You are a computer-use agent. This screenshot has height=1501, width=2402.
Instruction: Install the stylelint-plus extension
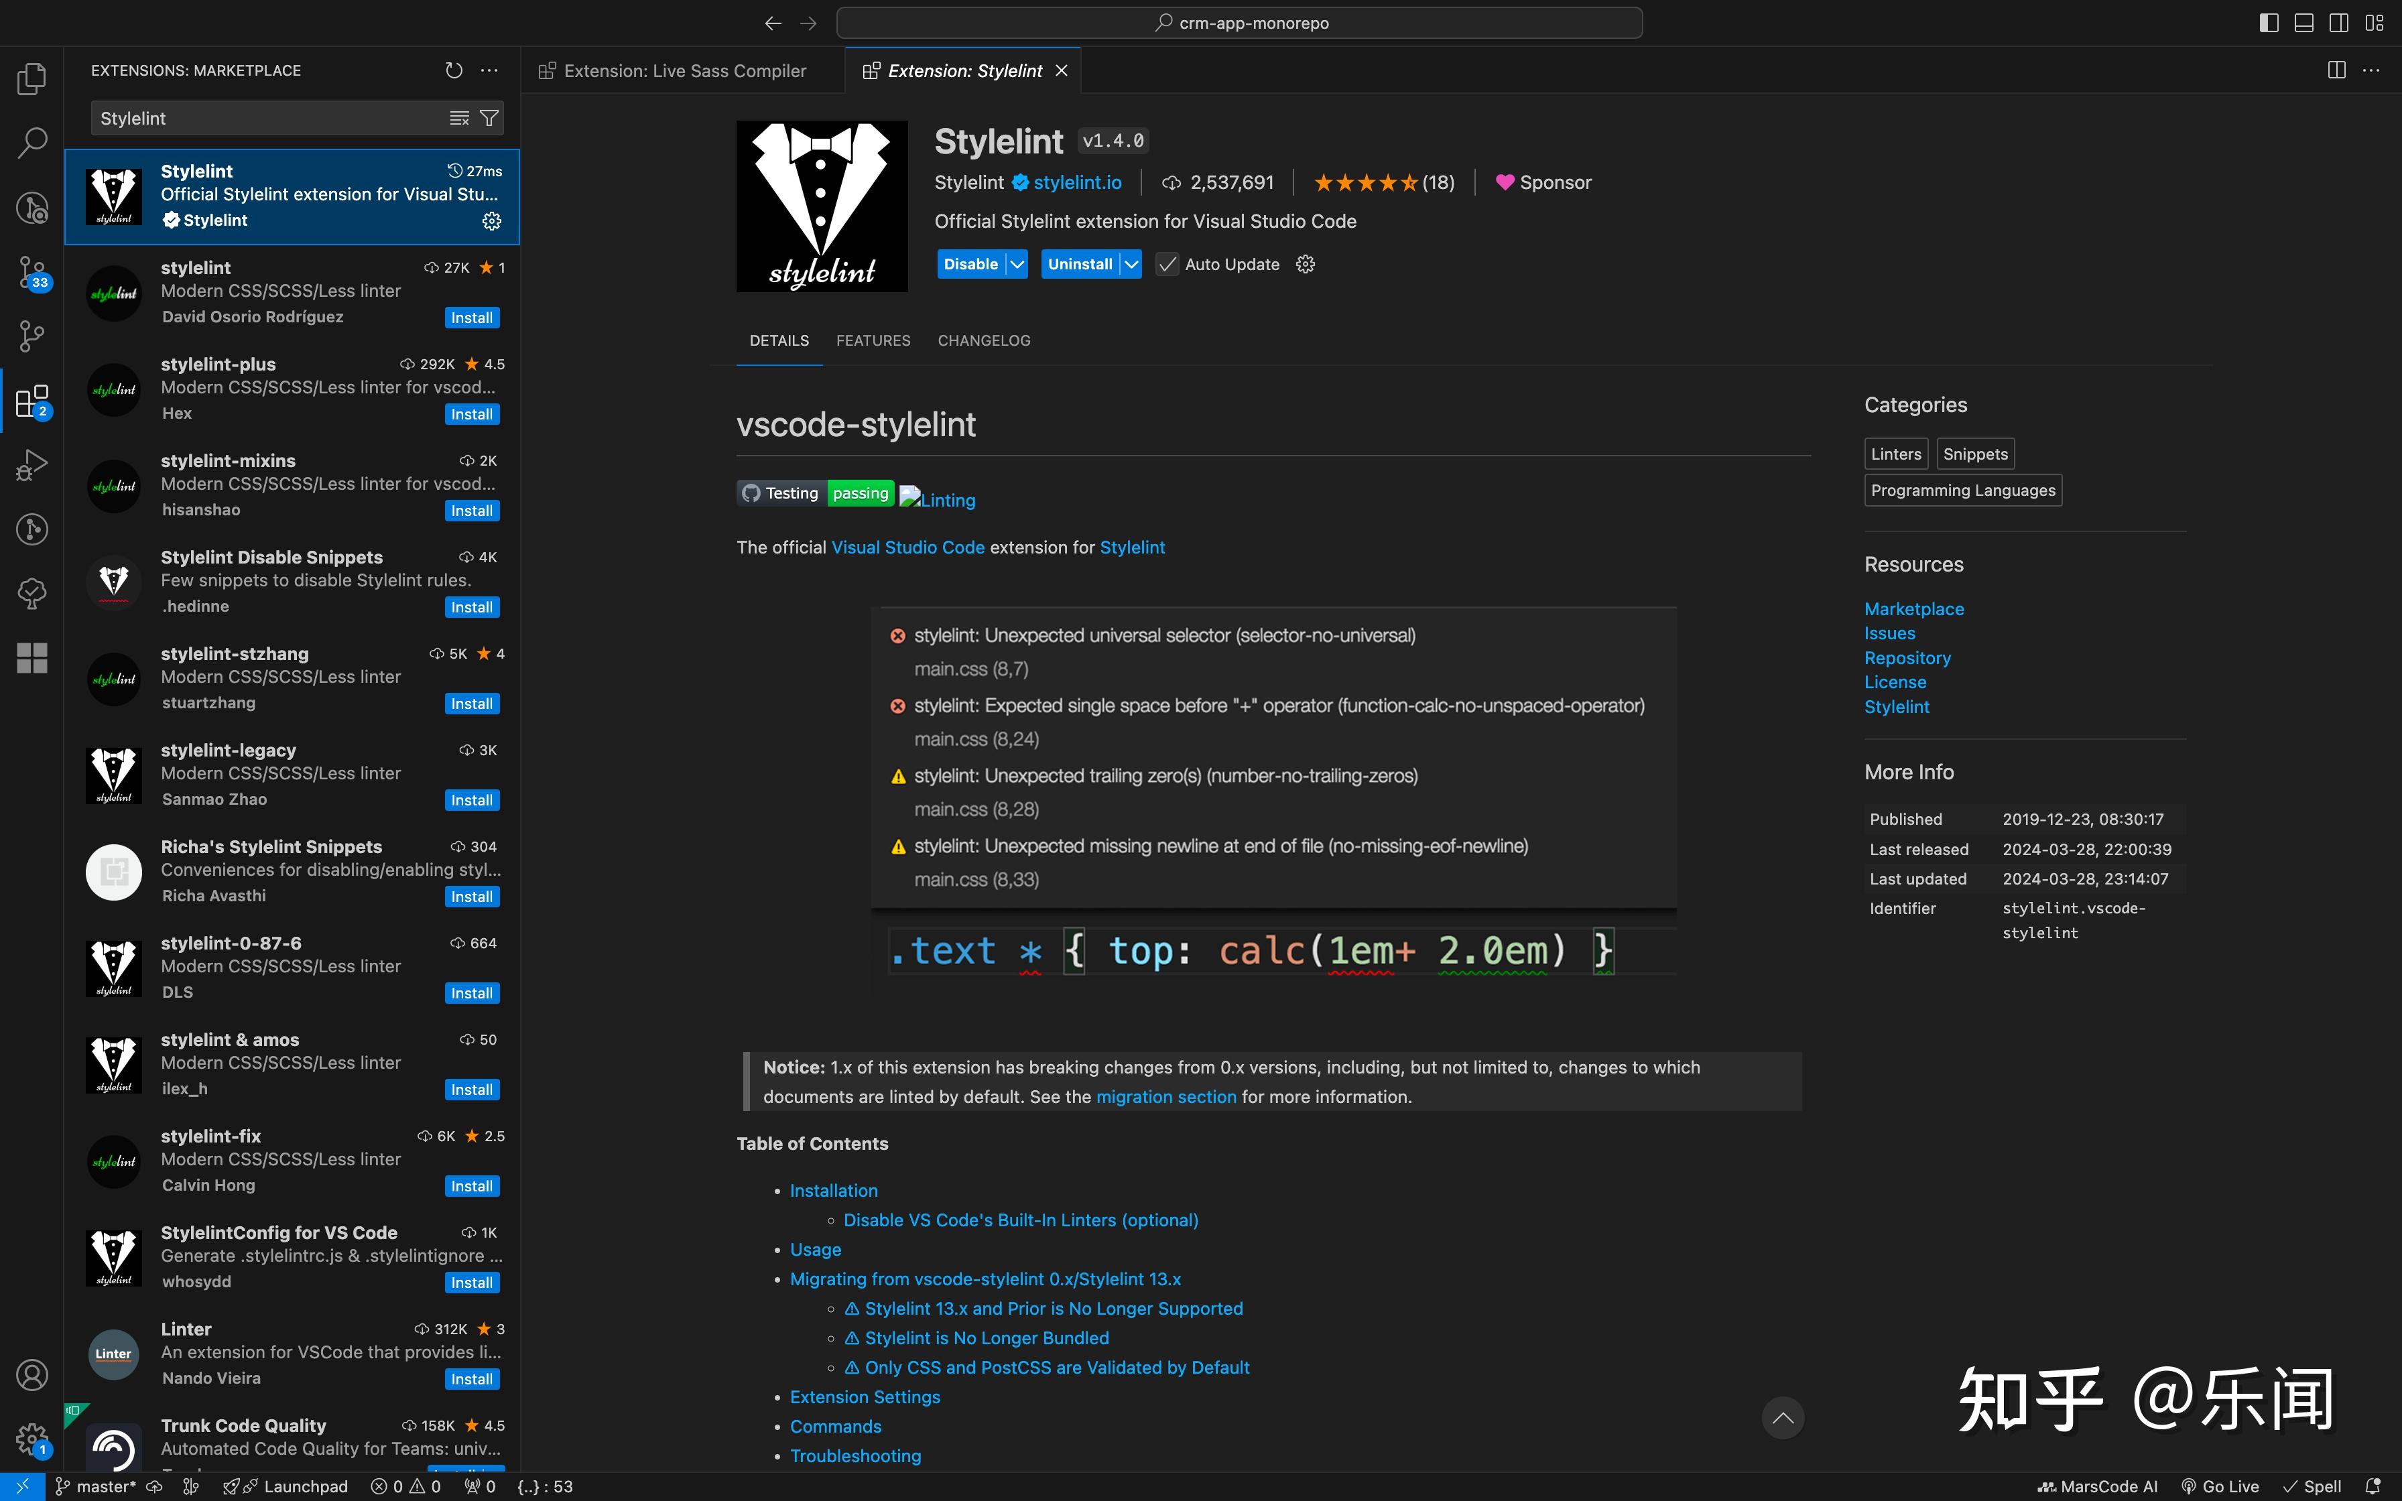point(471,414)
